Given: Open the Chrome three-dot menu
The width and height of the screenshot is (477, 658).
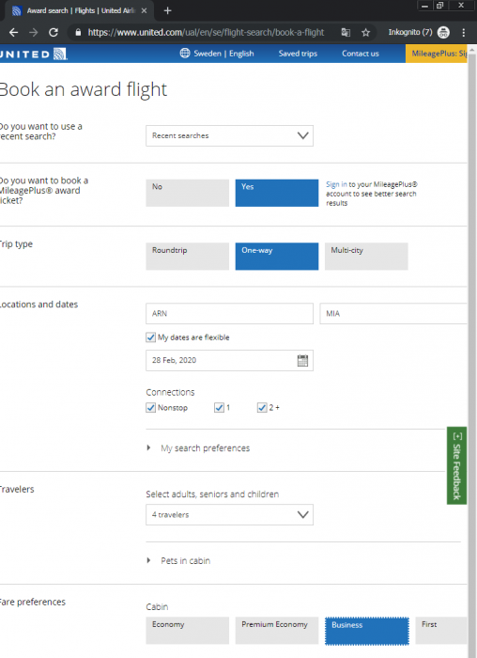Looking at the screenshot, I should 464,32.
